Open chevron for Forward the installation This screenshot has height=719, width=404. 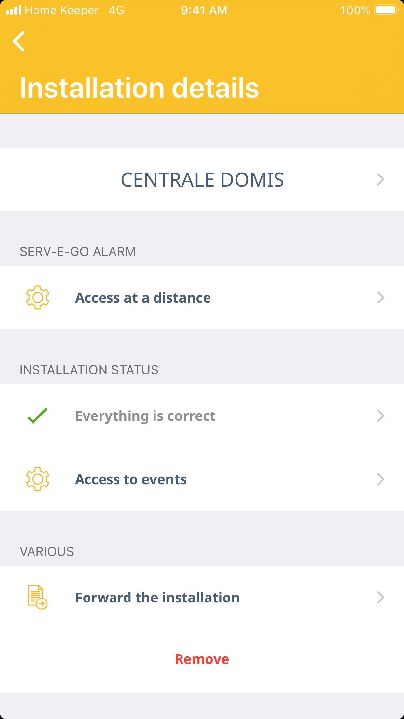click(x=380, y=598)
